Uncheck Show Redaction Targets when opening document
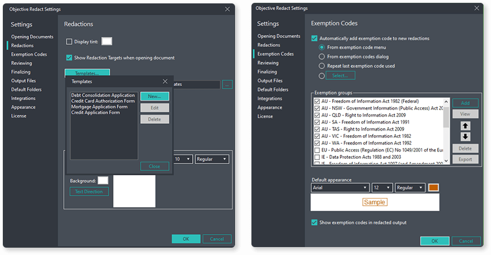This screenshot has width=491, height=255. point(69,58)
